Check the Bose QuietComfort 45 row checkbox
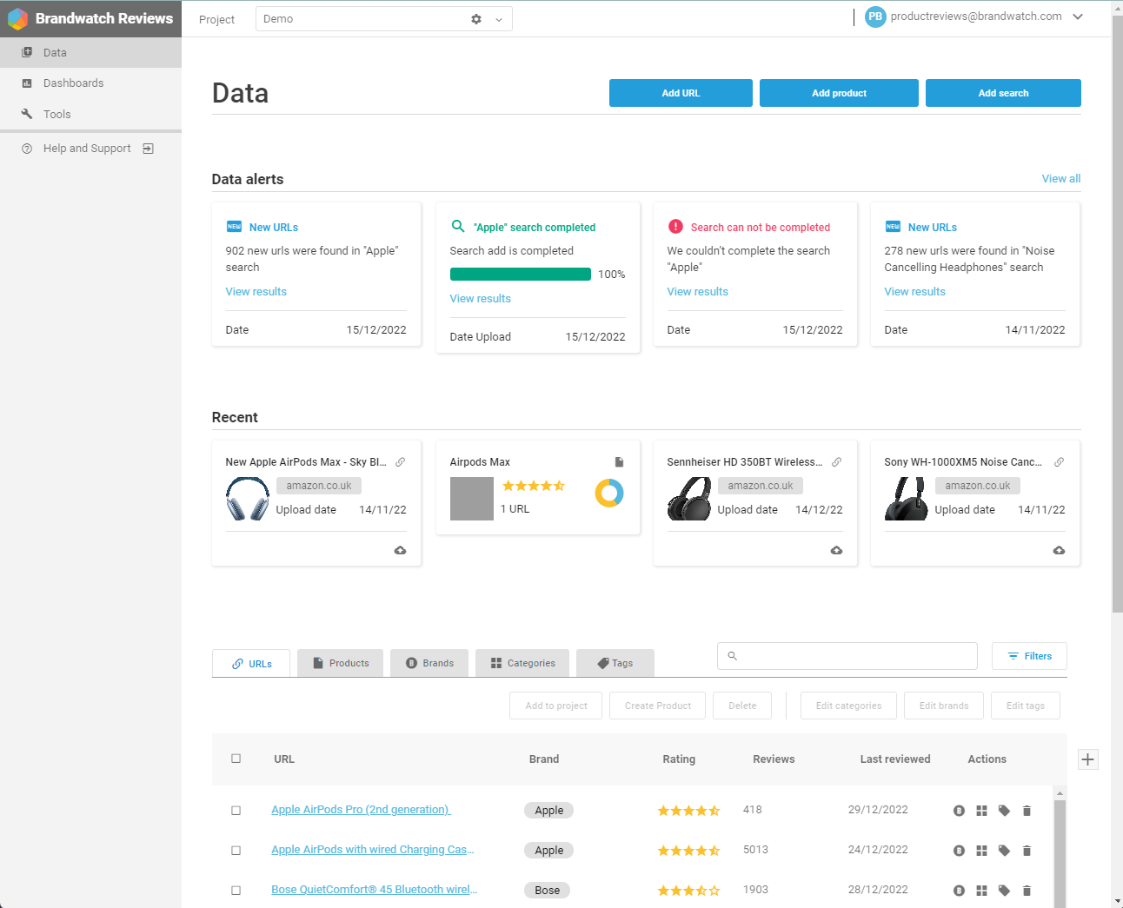 coord(236,891)
